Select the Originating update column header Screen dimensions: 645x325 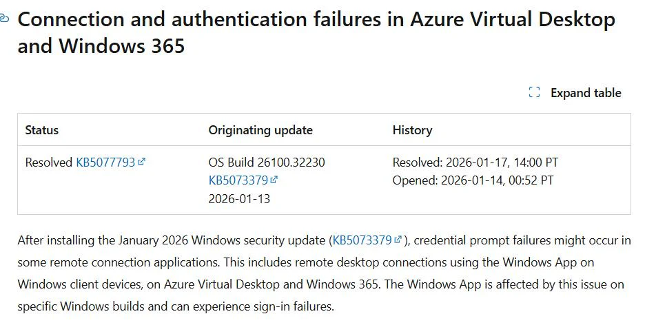tap(260, 130)
